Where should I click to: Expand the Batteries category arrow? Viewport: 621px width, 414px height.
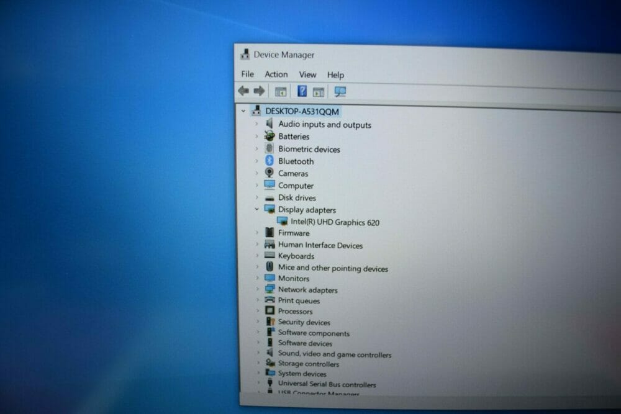[256, 136]
